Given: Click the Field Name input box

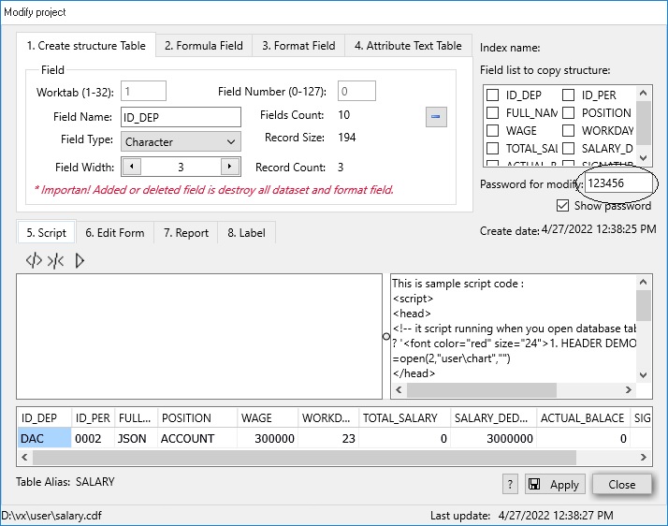Looking at the screenshot, I should 181,117.
